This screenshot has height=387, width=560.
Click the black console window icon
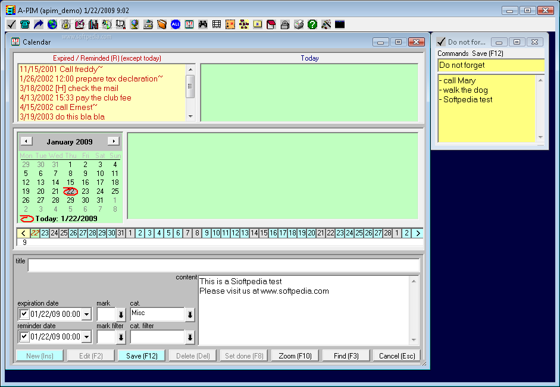pyautogui.click(x=340, y=24)
